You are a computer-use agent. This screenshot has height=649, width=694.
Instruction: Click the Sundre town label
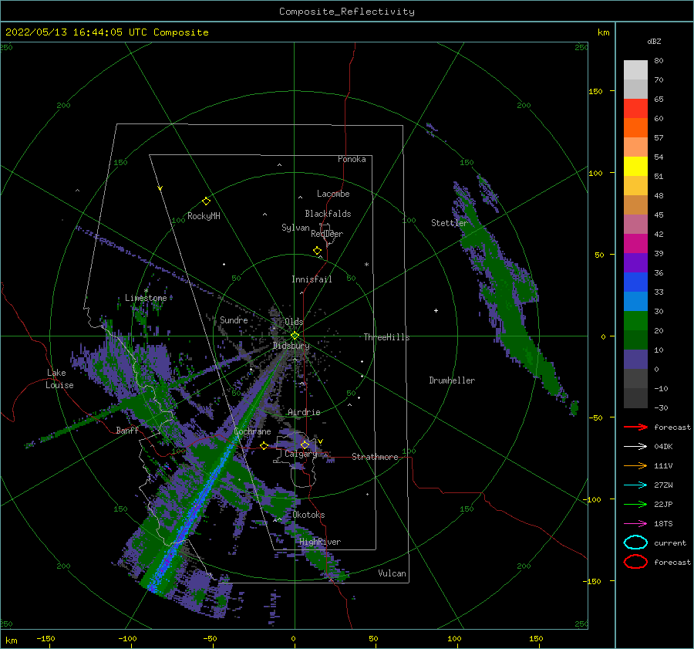click(x=234, y=319)
